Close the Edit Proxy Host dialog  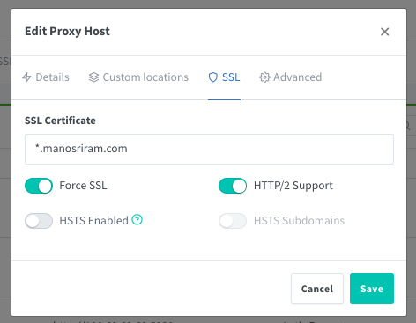[x=384, y=32]
